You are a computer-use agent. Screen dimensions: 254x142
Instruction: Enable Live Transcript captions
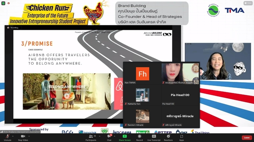tap(154, 137)
